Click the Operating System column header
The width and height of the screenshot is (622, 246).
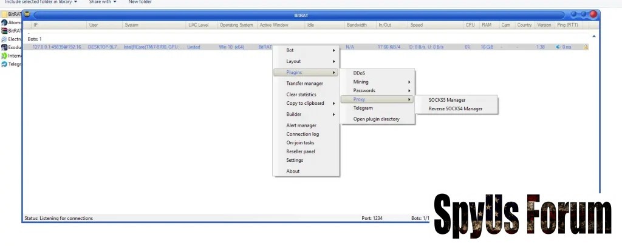pos(236,25)
